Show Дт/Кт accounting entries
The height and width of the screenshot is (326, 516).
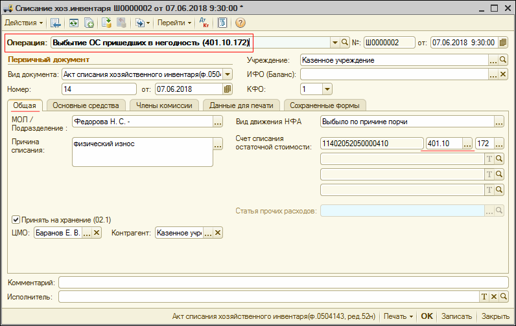point(204,23)
